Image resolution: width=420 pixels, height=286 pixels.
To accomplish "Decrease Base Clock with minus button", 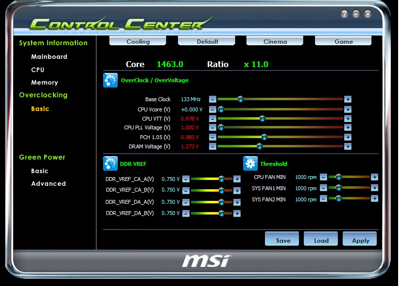I will pos(212,99).
